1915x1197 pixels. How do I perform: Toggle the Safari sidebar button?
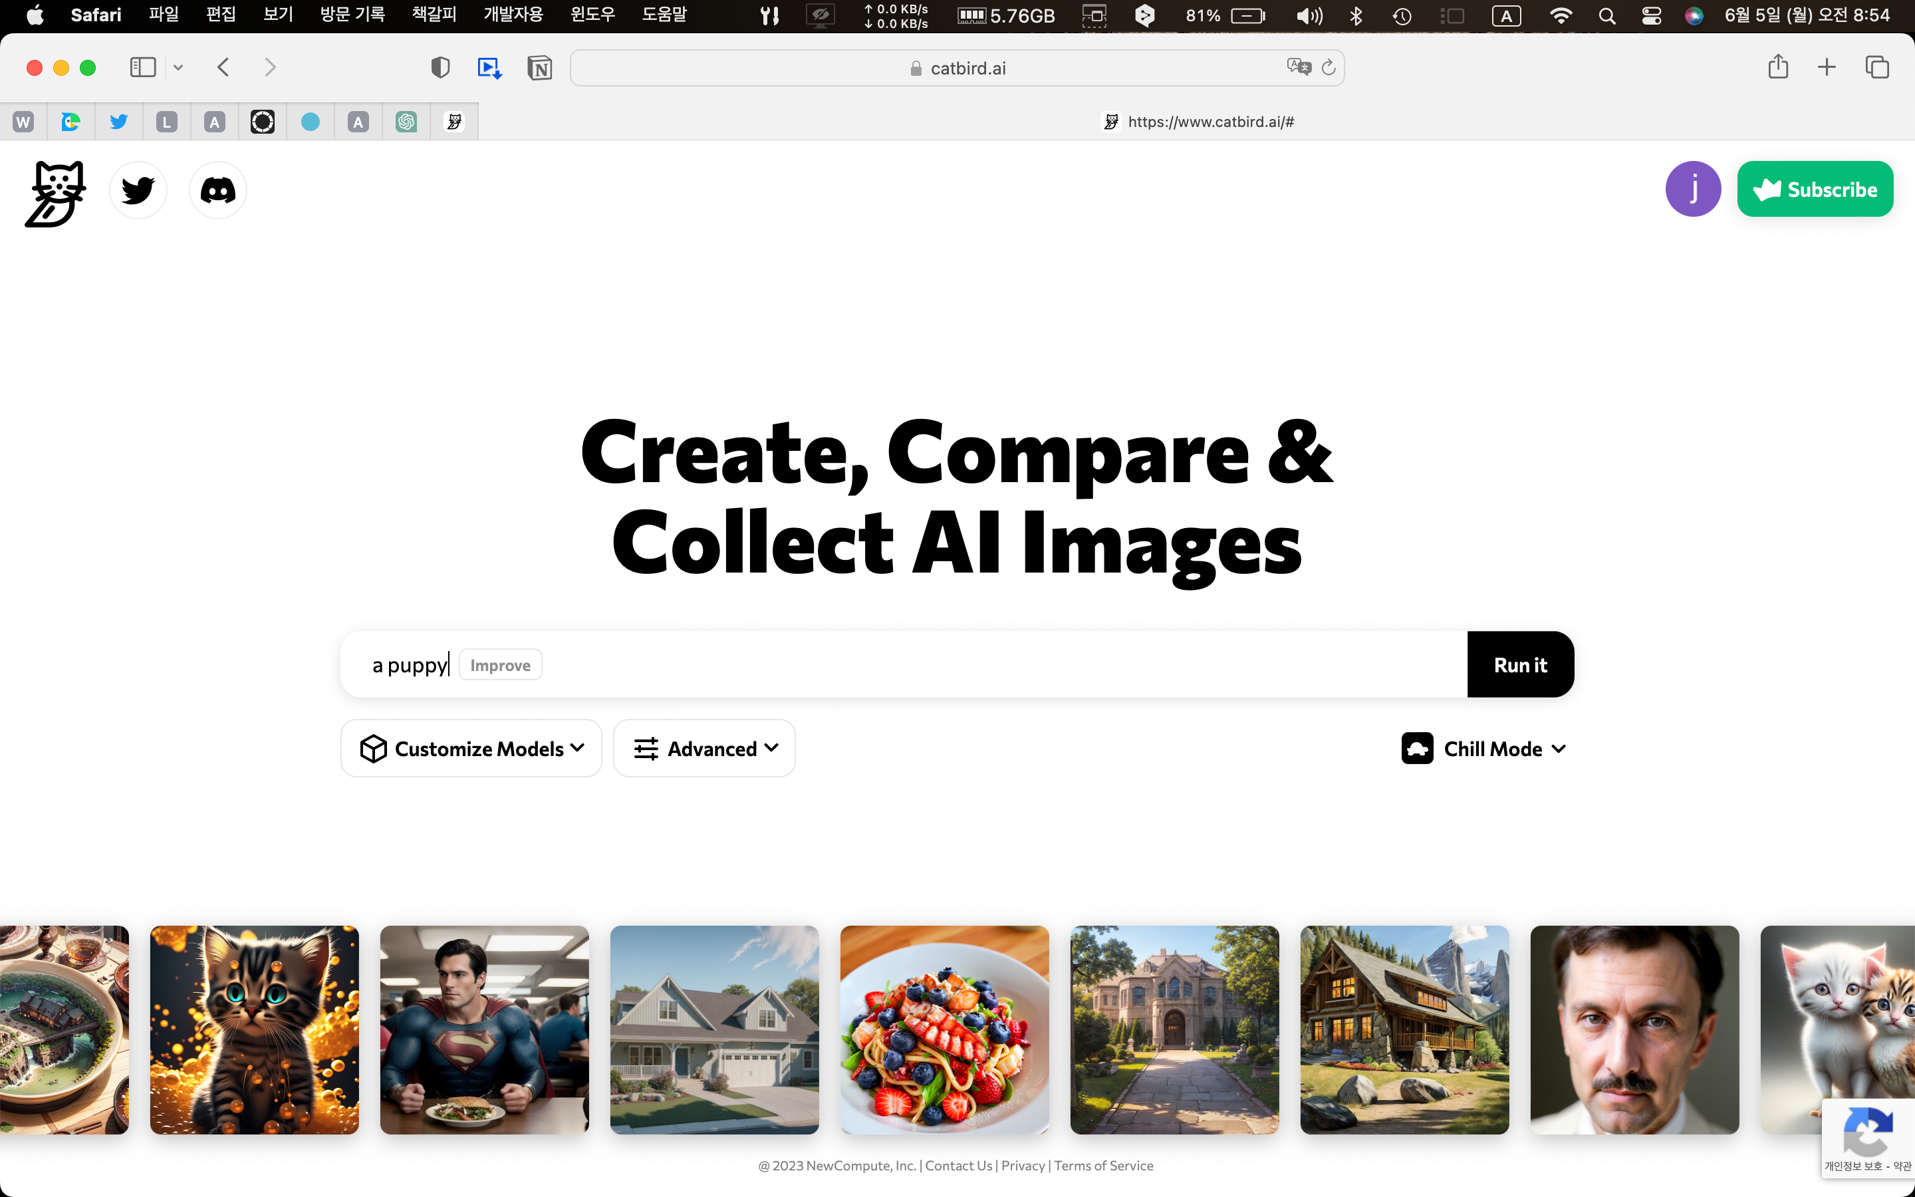pos(142,67)
